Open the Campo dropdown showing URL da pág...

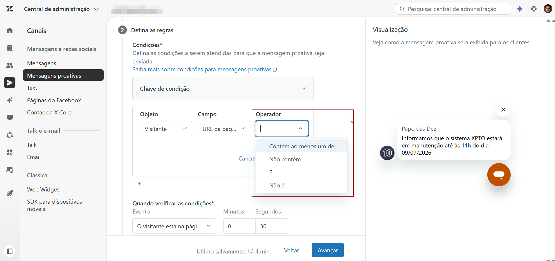point(224,129)
